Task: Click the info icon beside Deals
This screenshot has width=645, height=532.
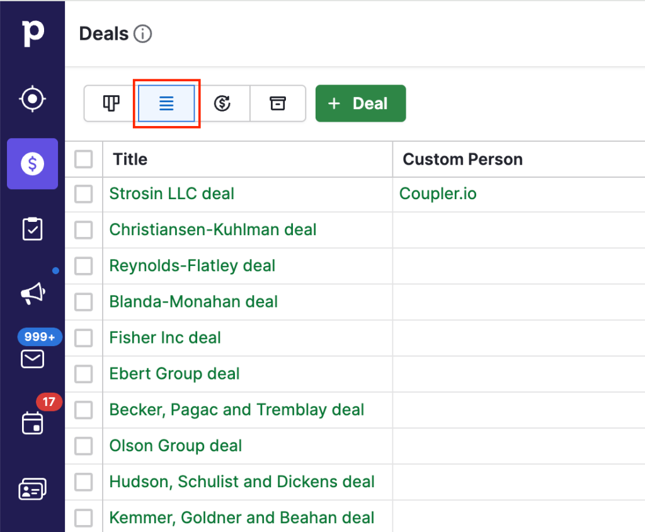Action: [143, 34]
